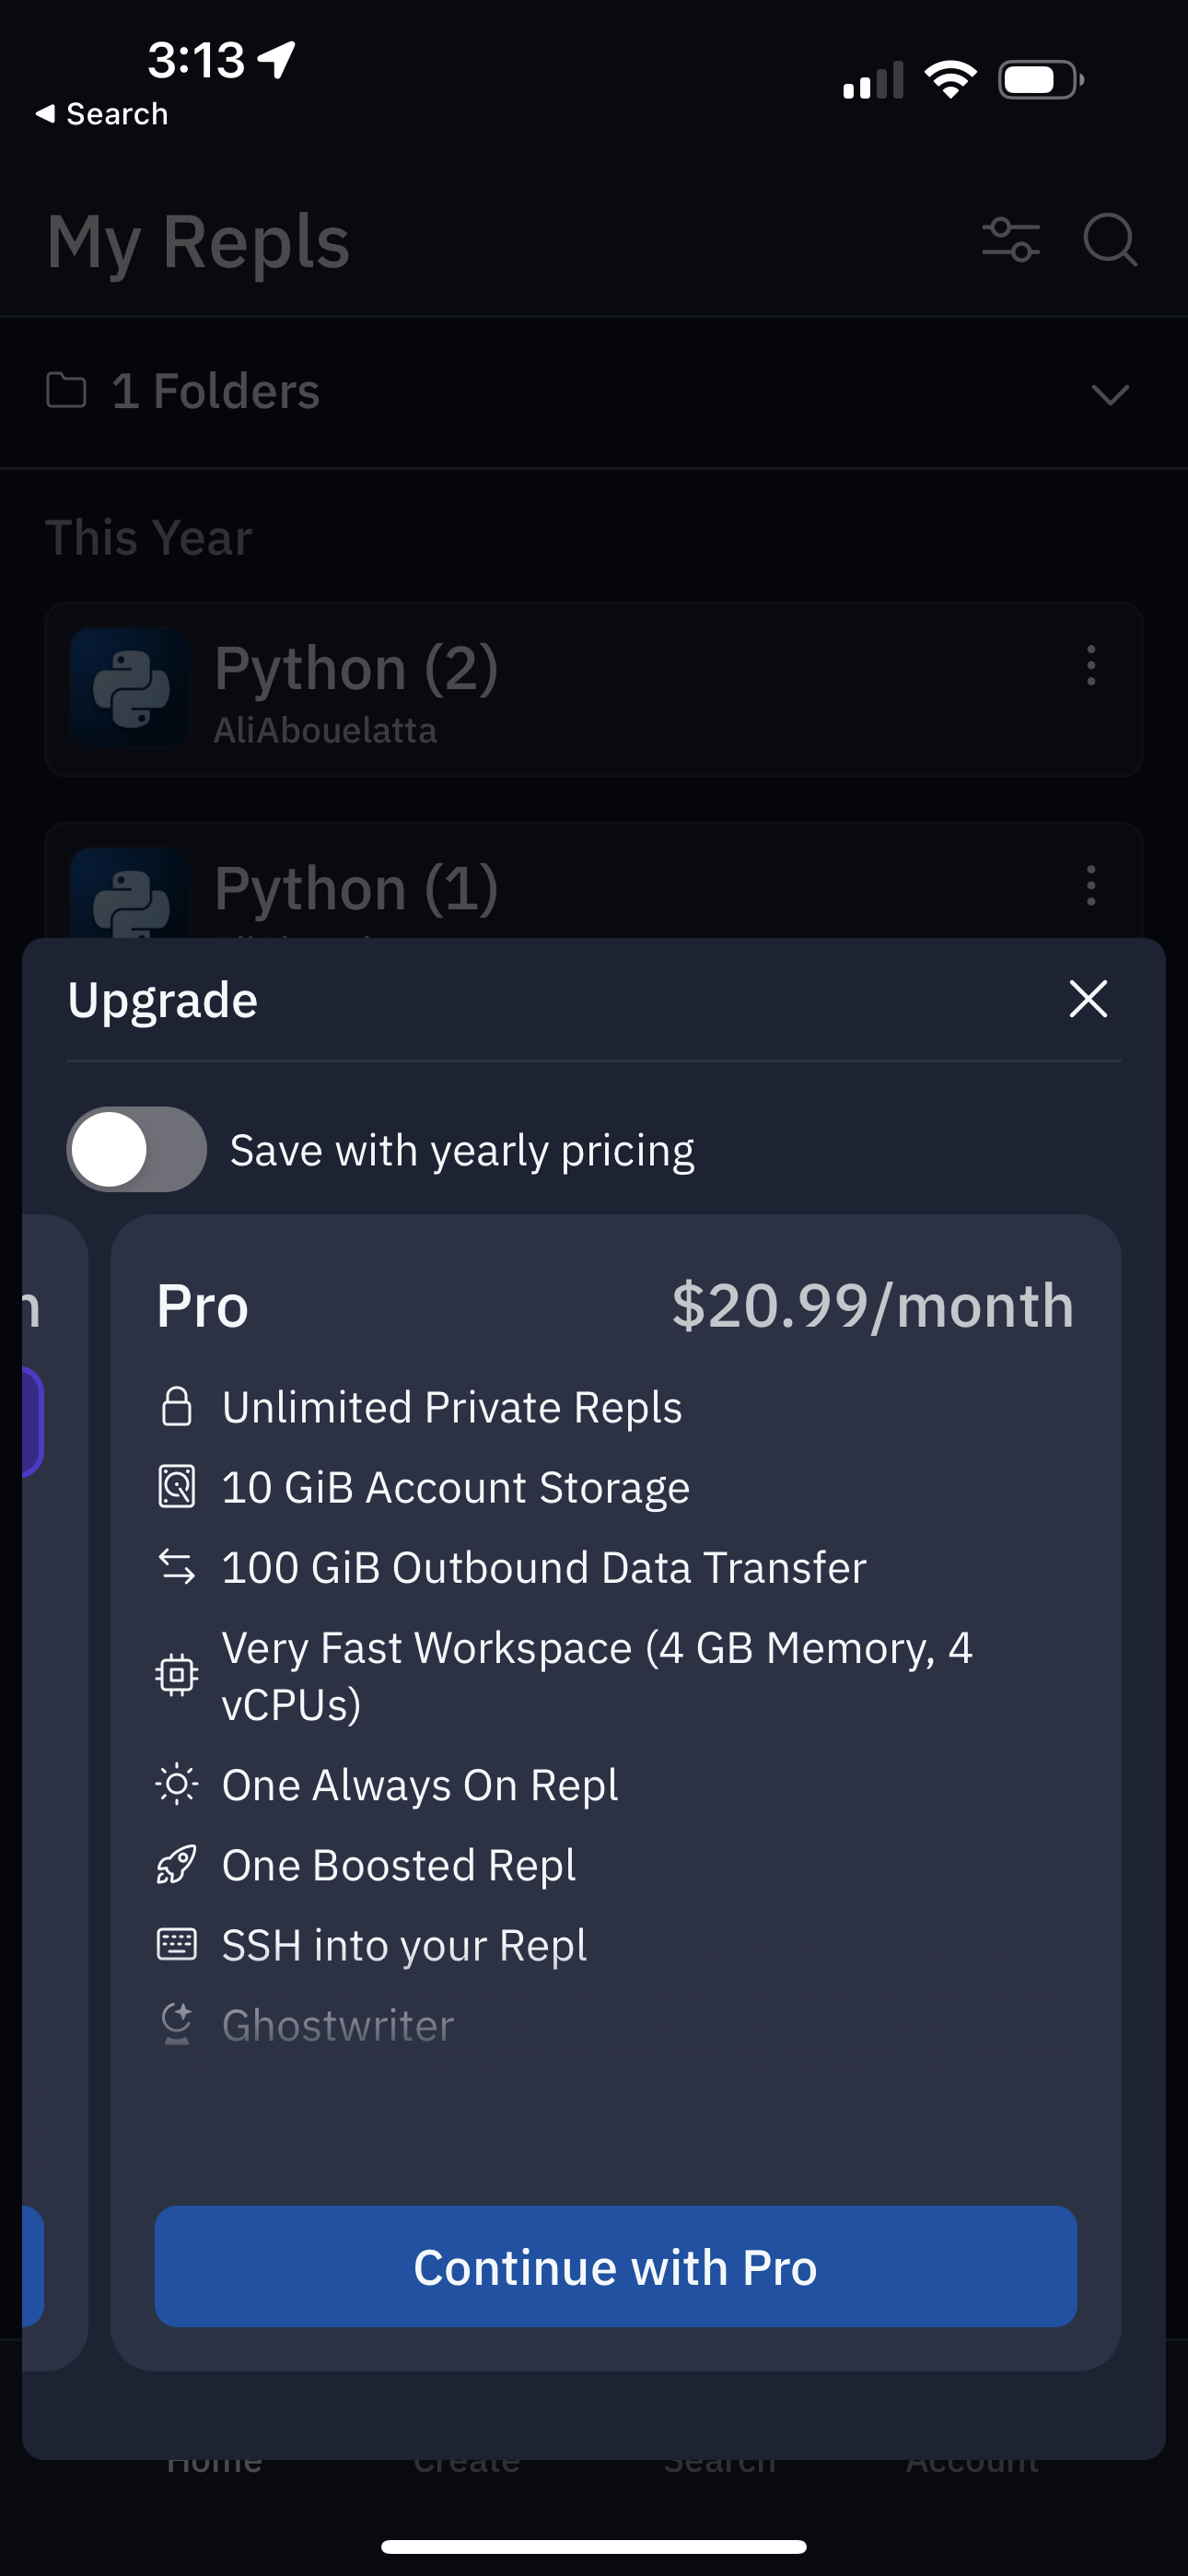
Task: Tap the $20.99/month Pro price
Action: click(872, 1306)
